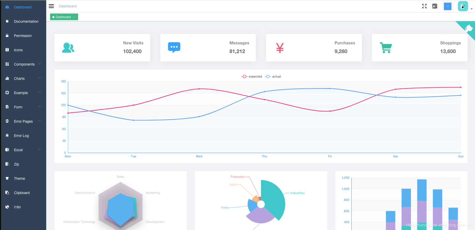Select the Dashboard tag tab
This screenshot has width=475, height=230.
tap(63, 17)
